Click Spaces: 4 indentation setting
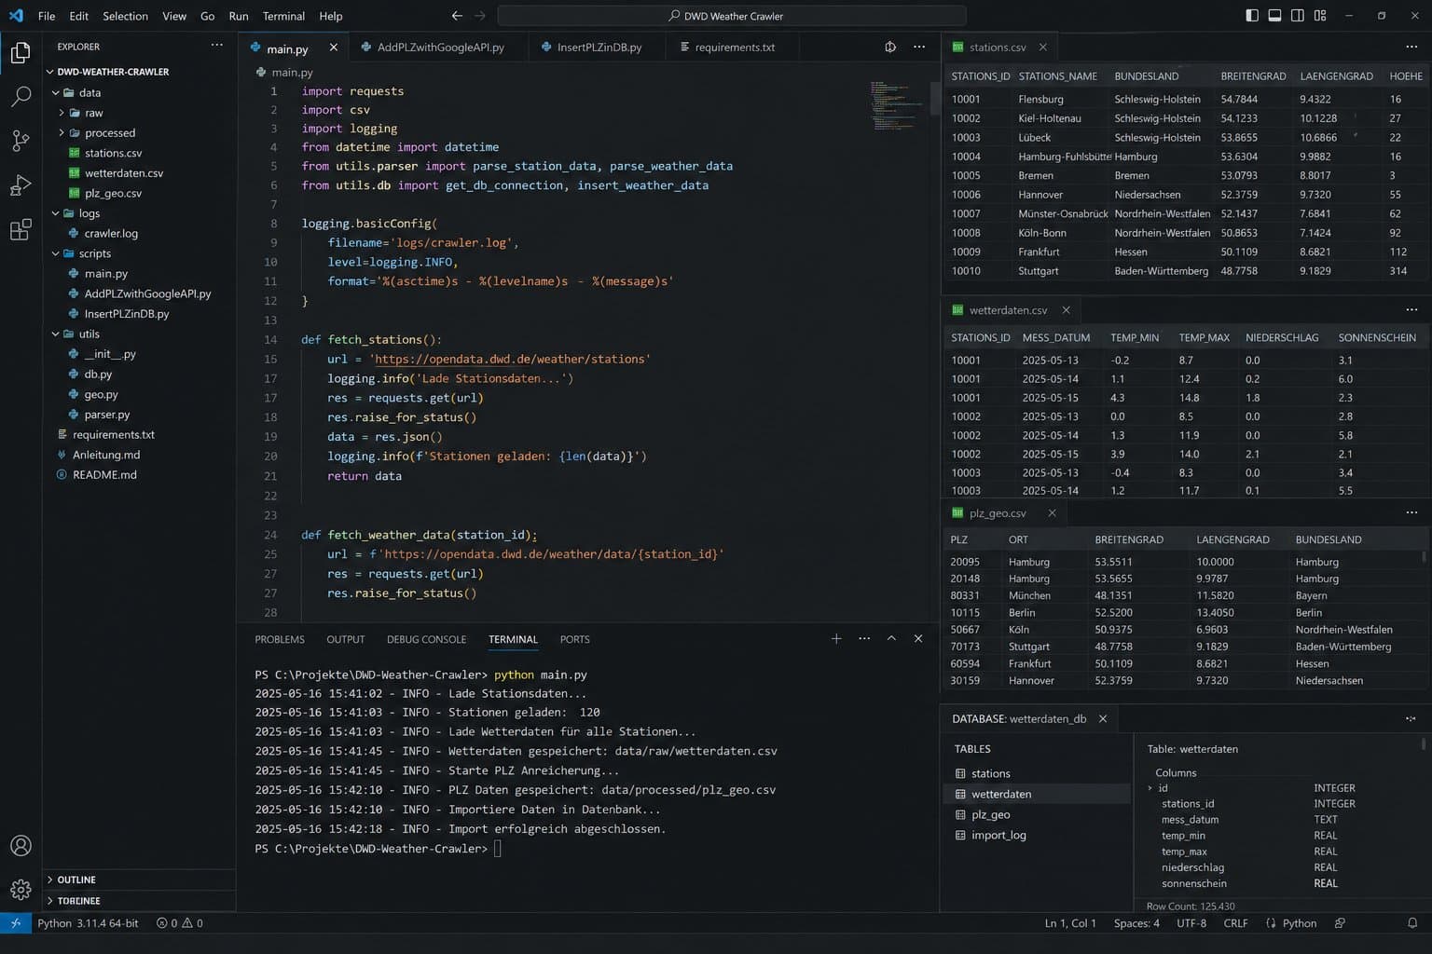The height and width of the screenshot is (954, 1432). click(1136, 923)
